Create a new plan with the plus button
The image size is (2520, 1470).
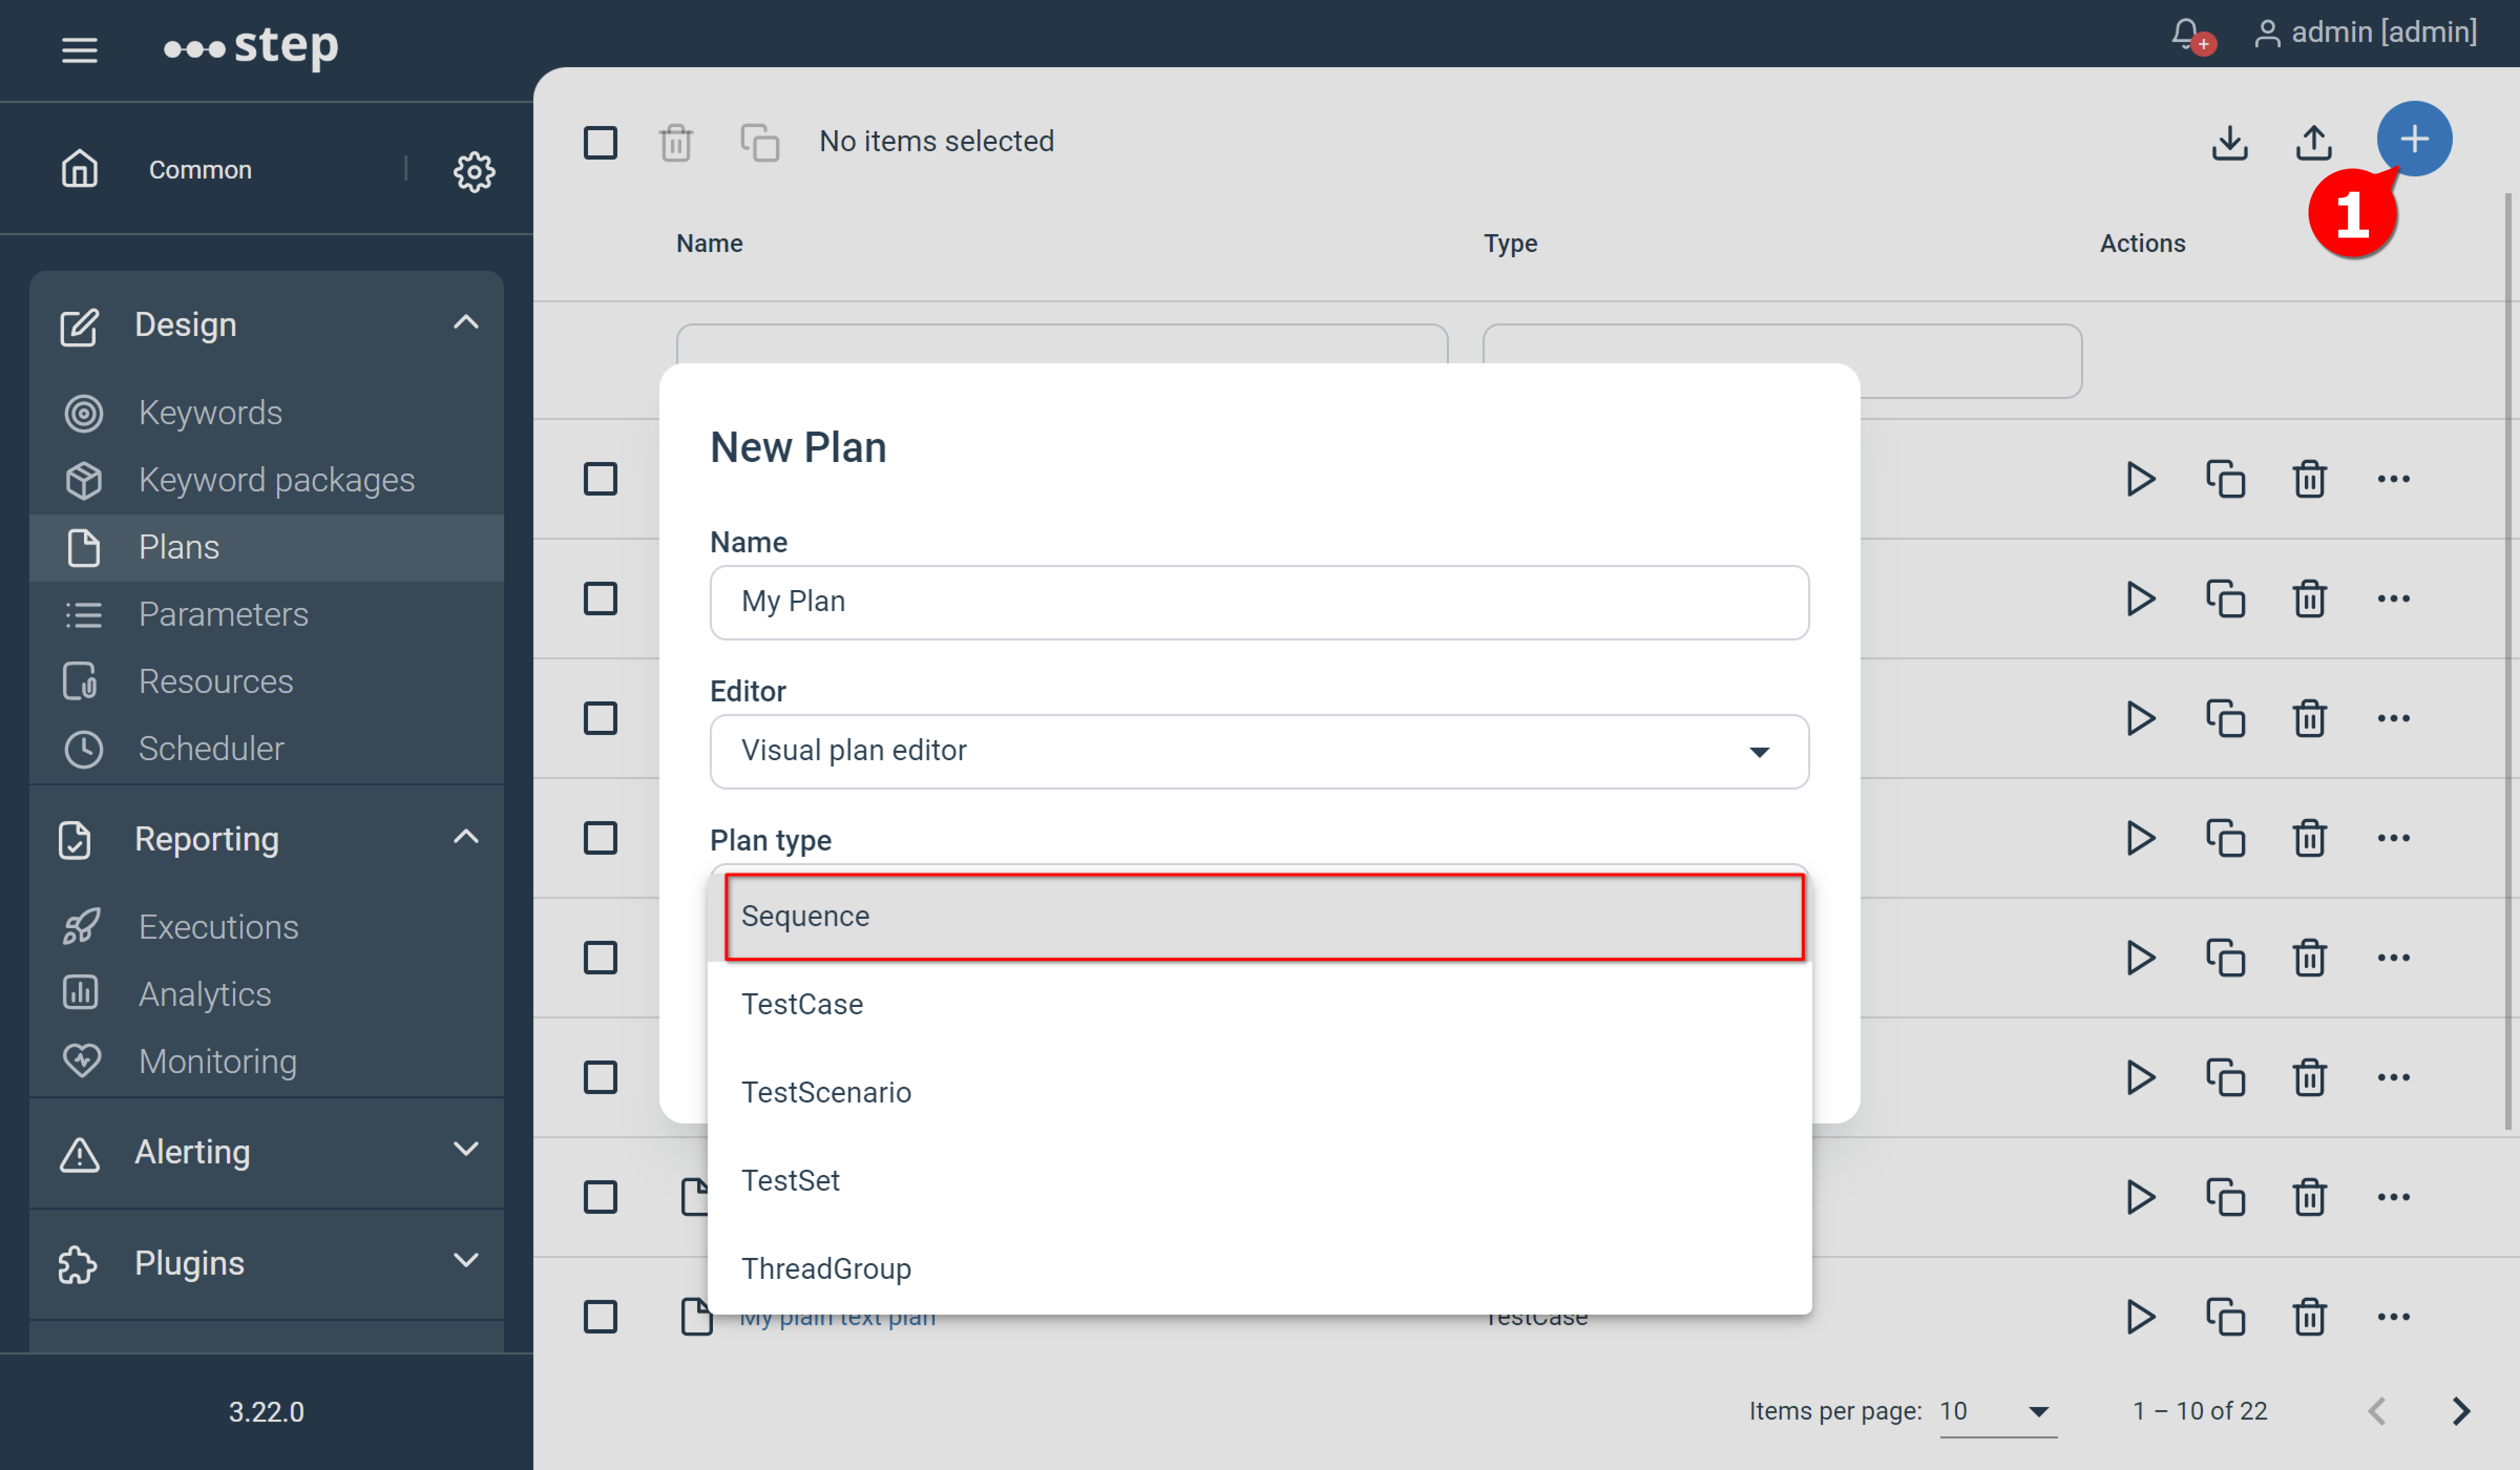pyautogui.click(x=2414, y=139)
